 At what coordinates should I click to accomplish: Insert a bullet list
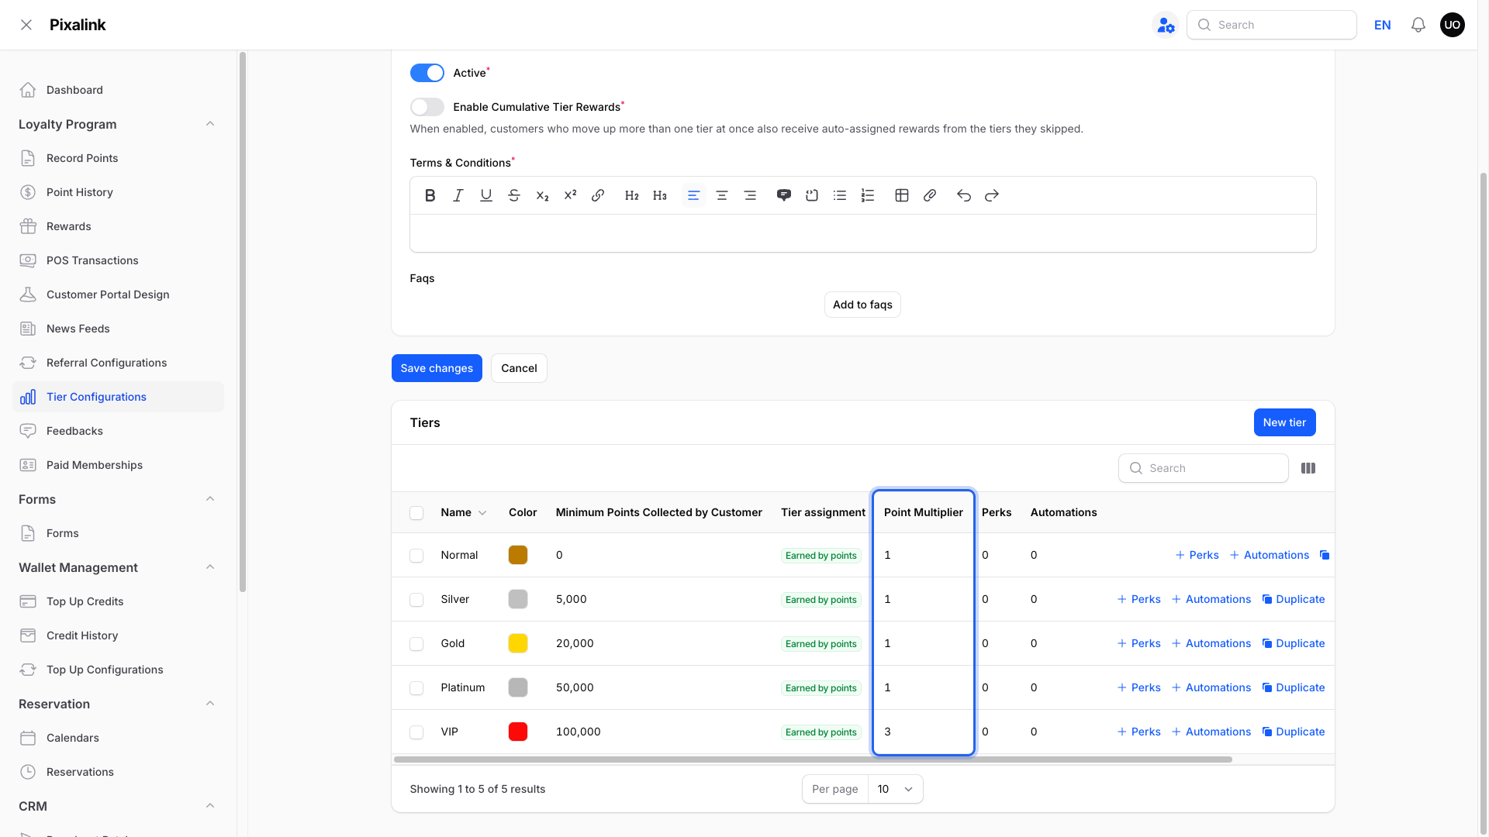pyautogui.click(x=839, y=195)
